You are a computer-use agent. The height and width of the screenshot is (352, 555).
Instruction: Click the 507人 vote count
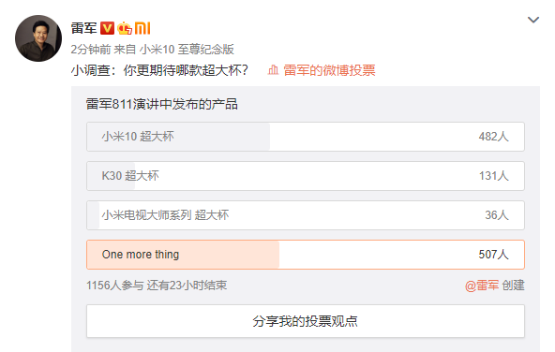pos(494,255)
